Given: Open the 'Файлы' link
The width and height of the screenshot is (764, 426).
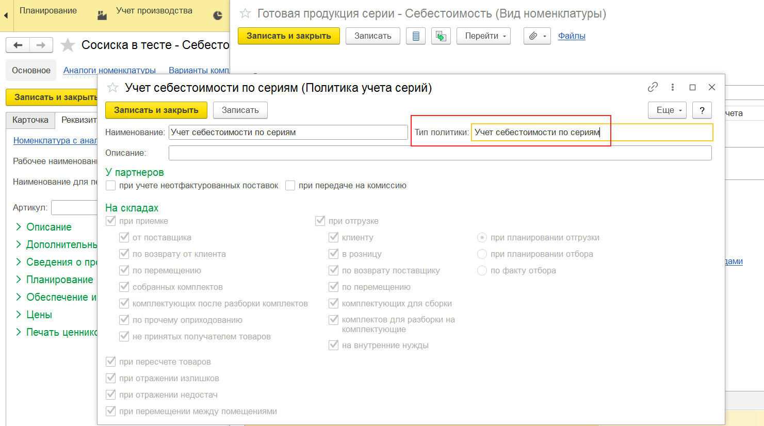Looking at the screenshot, I should coord(572,36).
